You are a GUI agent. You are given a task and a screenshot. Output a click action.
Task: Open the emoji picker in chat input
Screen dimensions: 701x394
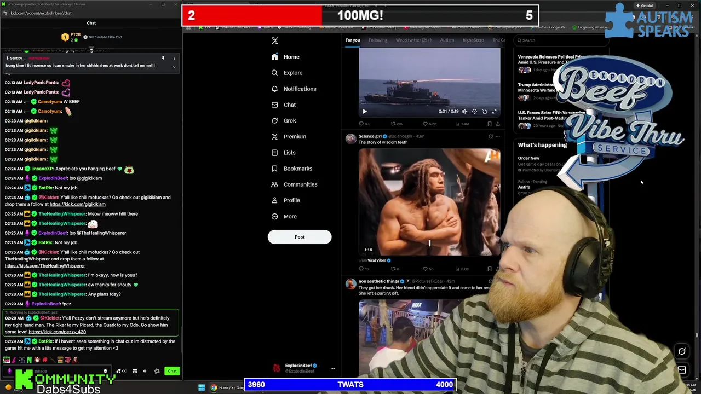(x=105, y=371)
